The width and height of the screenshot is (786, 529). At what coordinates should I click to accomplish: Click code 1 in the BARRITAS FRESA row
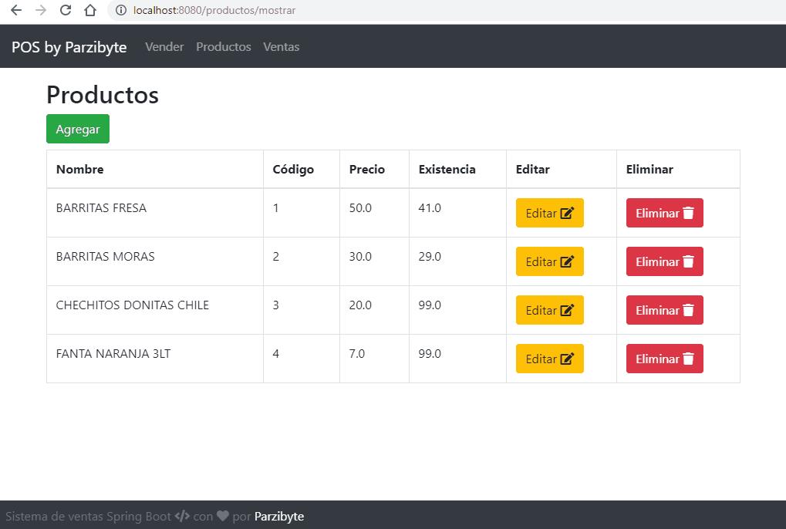click(x=275, y=208)
